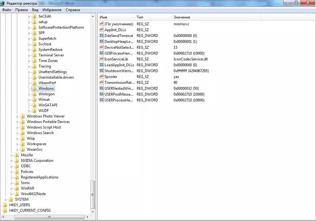
Task: Click the folder icon of Winlogon key
Action: click(34, 94)
